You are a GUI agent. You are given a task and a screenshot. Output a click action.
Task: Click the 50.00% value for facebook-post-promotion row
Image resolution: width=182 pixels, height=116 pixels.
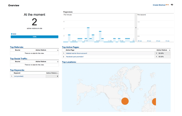pyautogui.click(x=161, y=57)
